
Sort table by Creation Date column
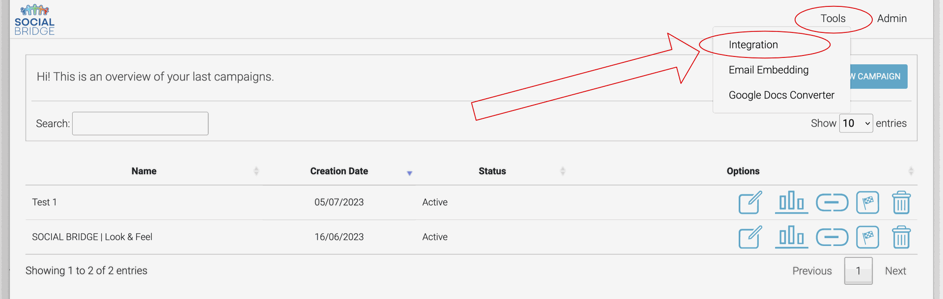click(339, 171)
